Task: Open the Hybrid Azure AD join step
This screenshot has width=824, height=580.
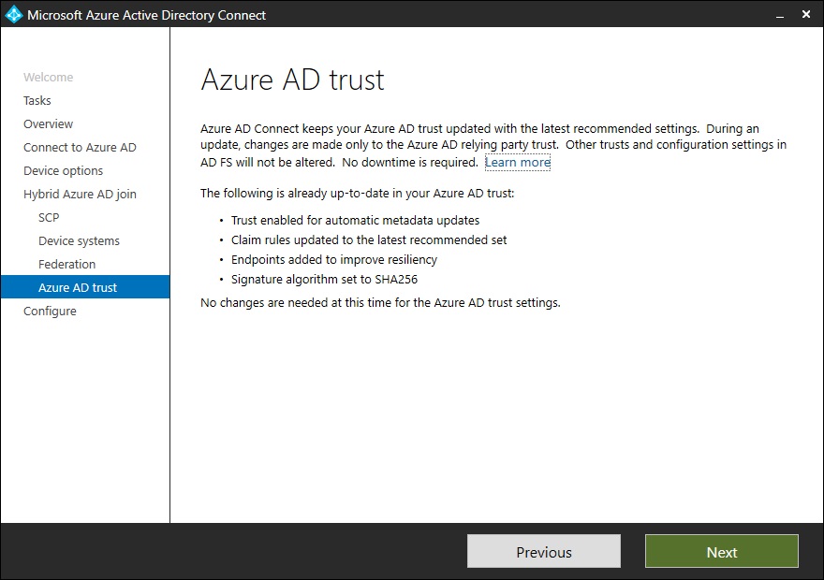Action: point(80,195)
